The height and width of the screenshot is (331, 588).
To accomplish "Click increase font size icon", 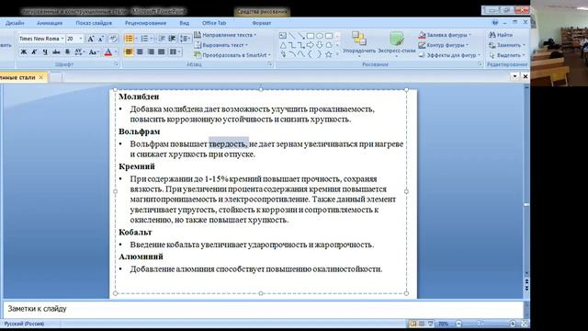I will tap(91, 39).
